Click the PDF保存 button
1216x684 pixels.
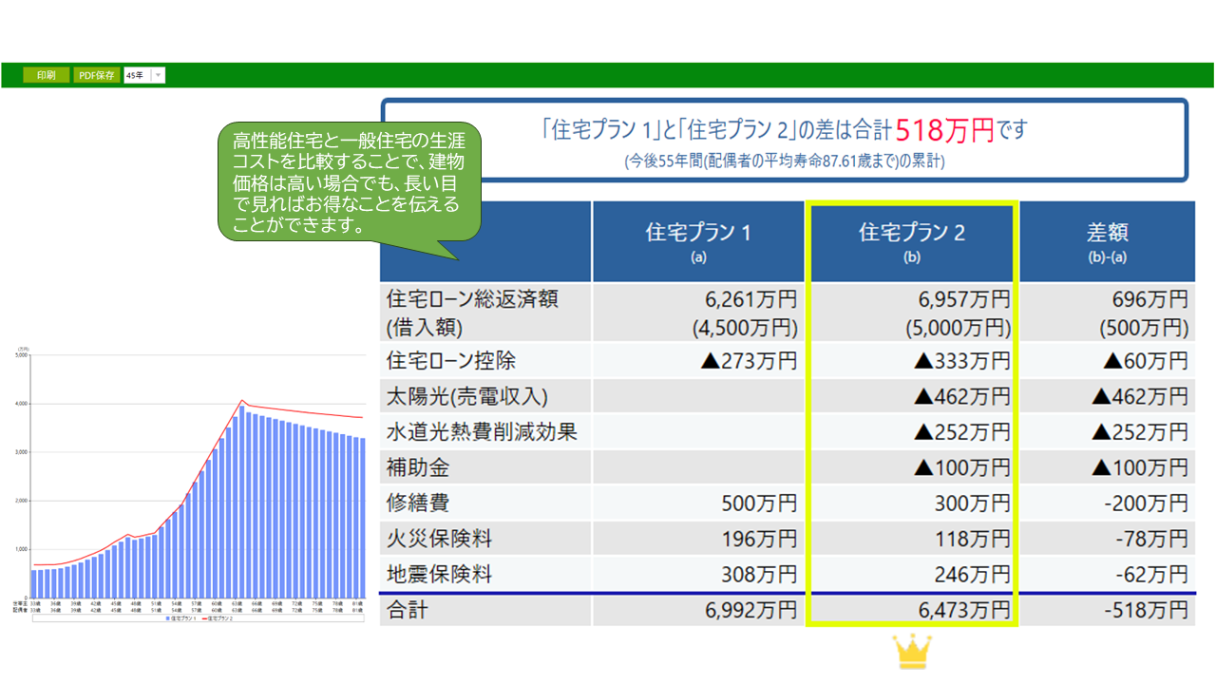(97, 75)
